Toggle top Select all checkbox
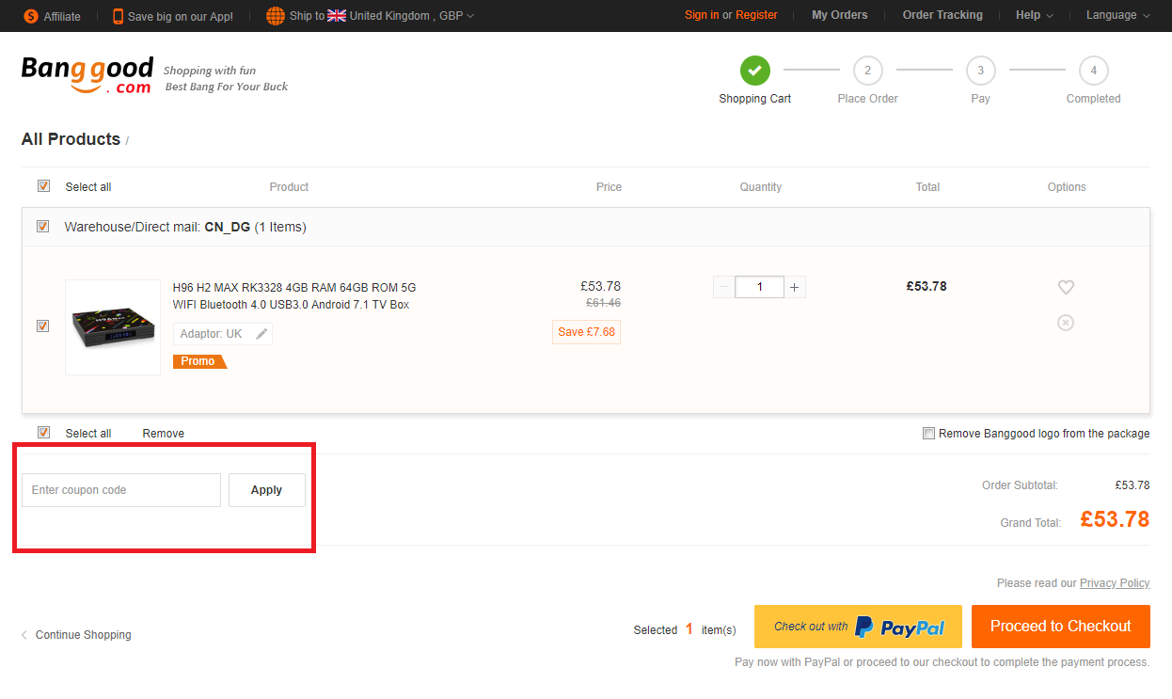Image resolution: width=1172 pixels, height=699 pixels. tap(43, 186)
